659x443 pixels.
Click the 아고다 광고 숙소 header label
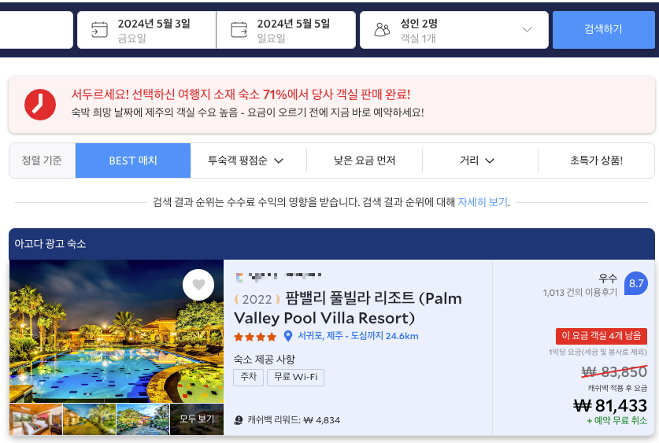coord(50,244)
